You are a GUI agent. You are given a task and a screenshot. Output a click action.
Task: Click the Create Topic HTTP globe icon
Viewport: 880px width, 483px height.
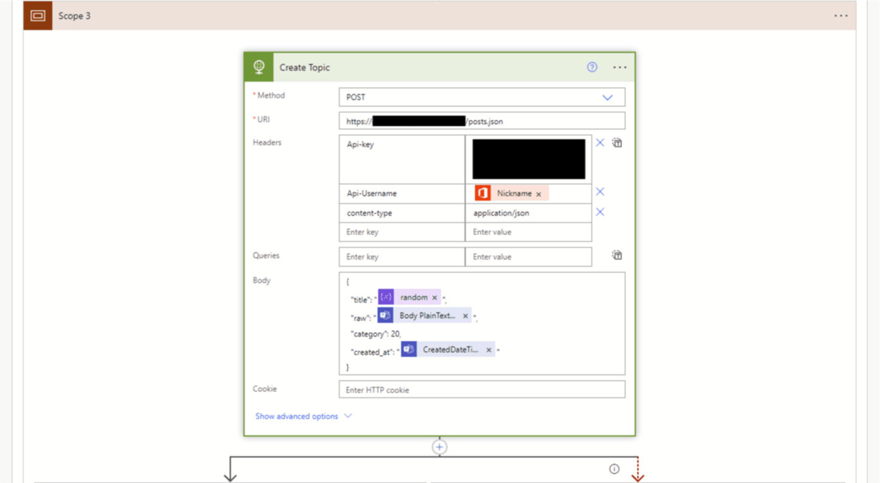coord(259,67)
